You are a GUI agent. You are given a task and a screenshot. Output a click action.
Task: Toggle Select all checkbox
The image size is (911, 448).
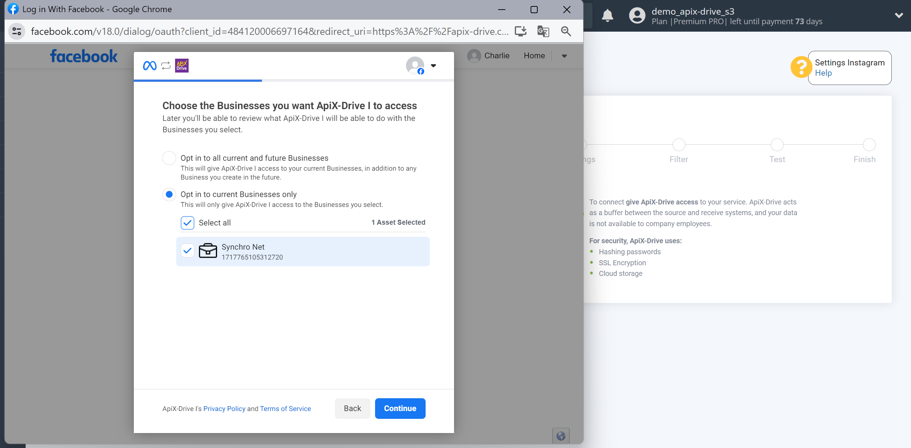(x=187, y=222)
